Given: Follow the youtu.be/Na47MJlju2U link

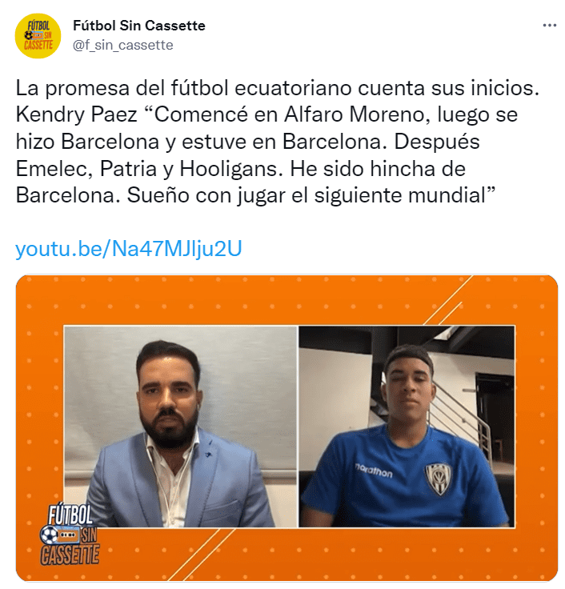Looking at the screenshot, I should click(129, 248).
